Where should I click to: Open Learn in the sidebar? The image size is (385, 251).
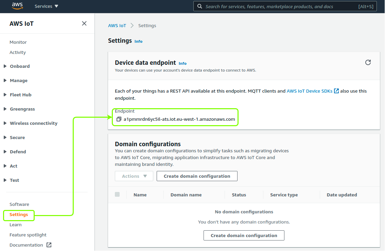[x=16, y=225]
